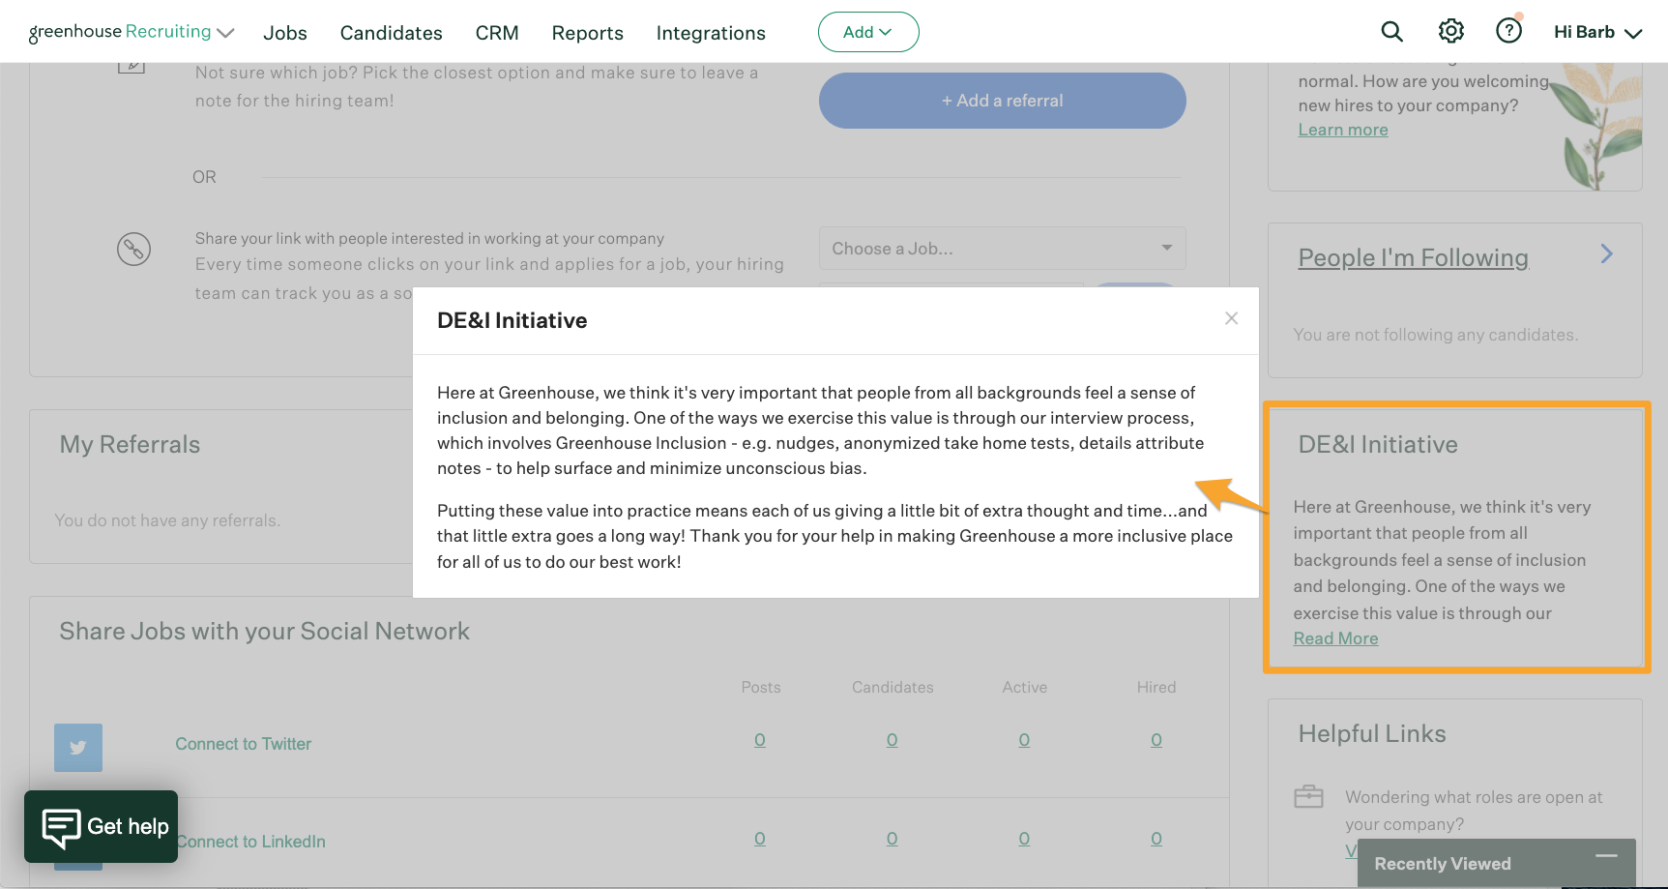Click the CRM navigation item
The height and width of the screenshot is (889, 1668).
[496, 32]
